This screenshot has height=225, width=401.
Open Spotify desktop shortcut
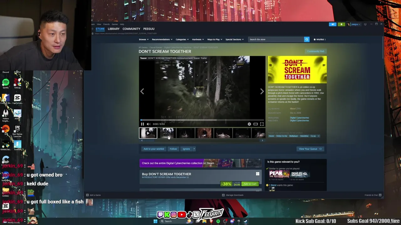(6, 83)
